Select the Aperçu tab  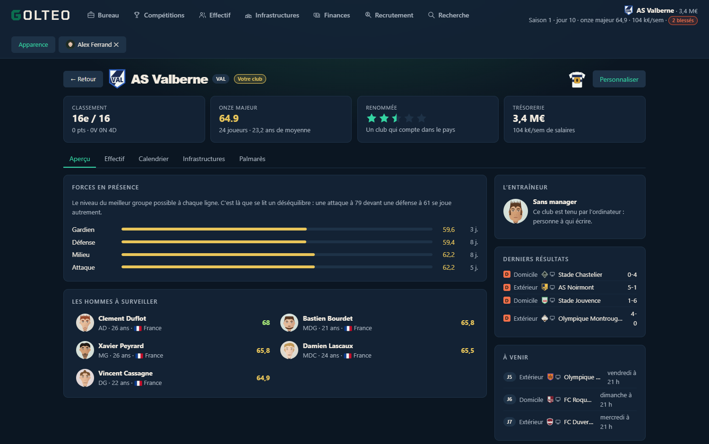click(79, 159)
